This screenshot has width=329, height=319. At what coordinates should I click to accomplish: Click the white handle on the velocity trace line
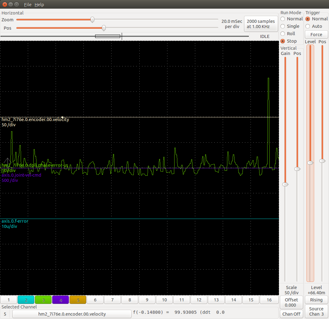click(62, 117)
